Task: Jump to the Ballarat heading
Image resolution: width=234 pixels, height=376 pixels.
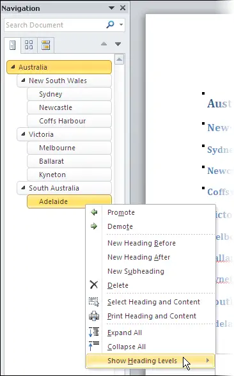Action: coord(69,161)
